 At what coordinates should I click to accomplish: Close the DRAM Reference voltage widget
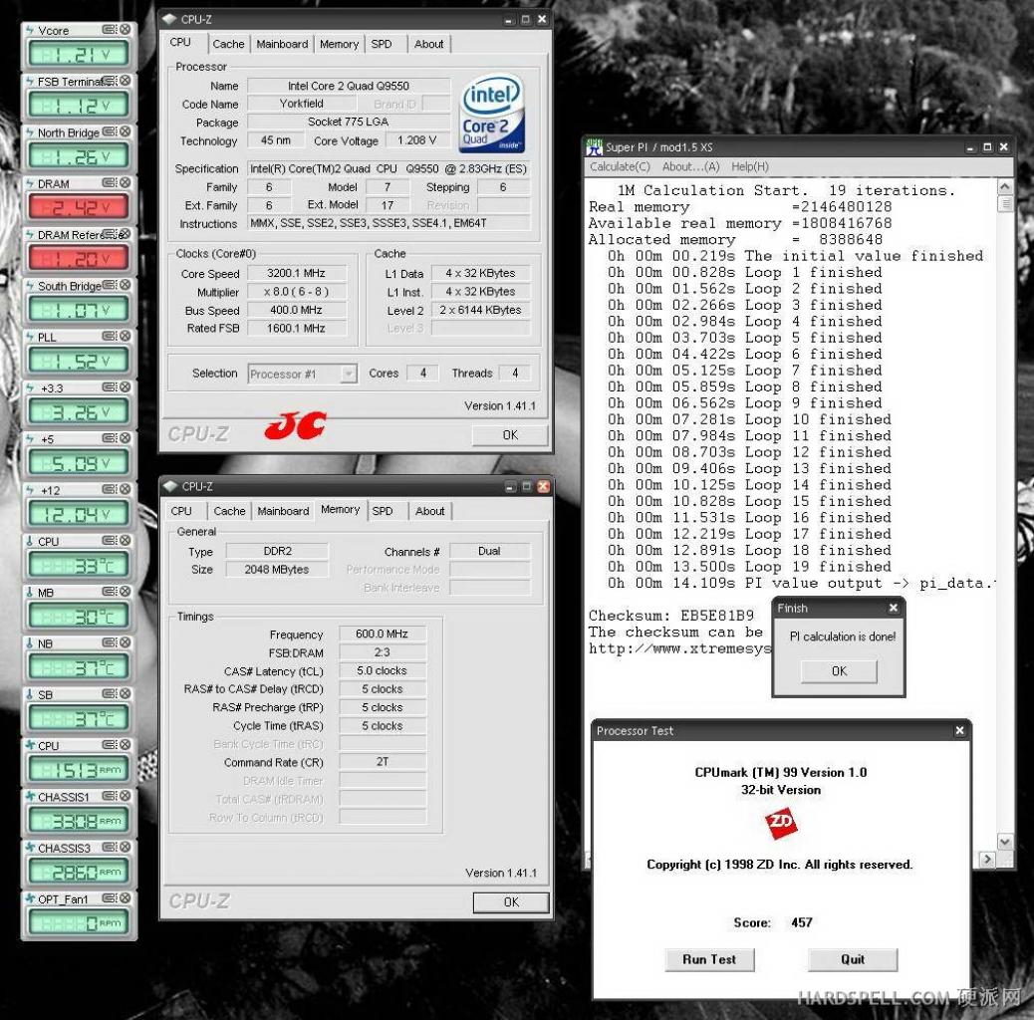126,234
